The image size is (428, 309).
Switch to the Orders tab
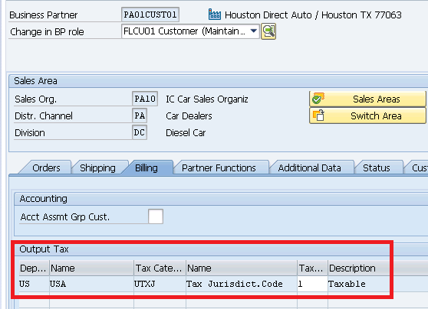(x=46, y=168)
